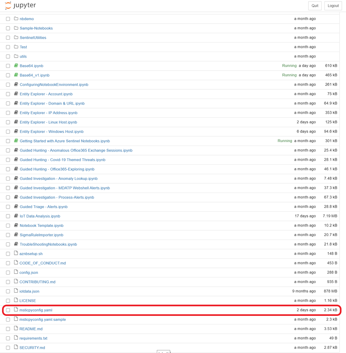Open Guided Investigation - Process-Alerts.ipynb
The width and height of the screenshot is (346, 353).
click(x=57, y=198)
